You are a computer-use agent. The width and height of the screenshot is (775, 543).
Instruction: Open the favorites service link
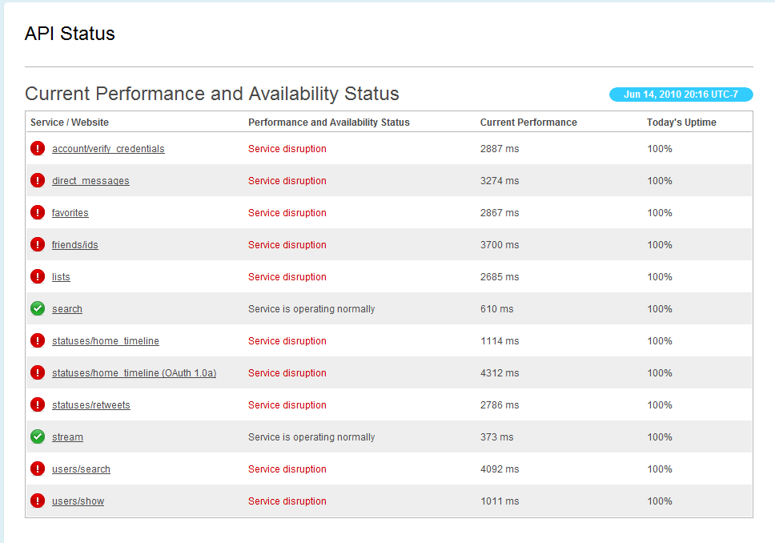pyautogui.click(x=70, y=213)
